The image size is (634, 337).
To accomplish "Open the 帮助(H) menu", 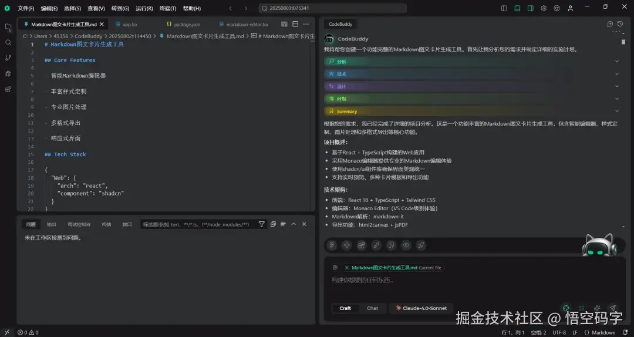I will (x=191, y=8).
